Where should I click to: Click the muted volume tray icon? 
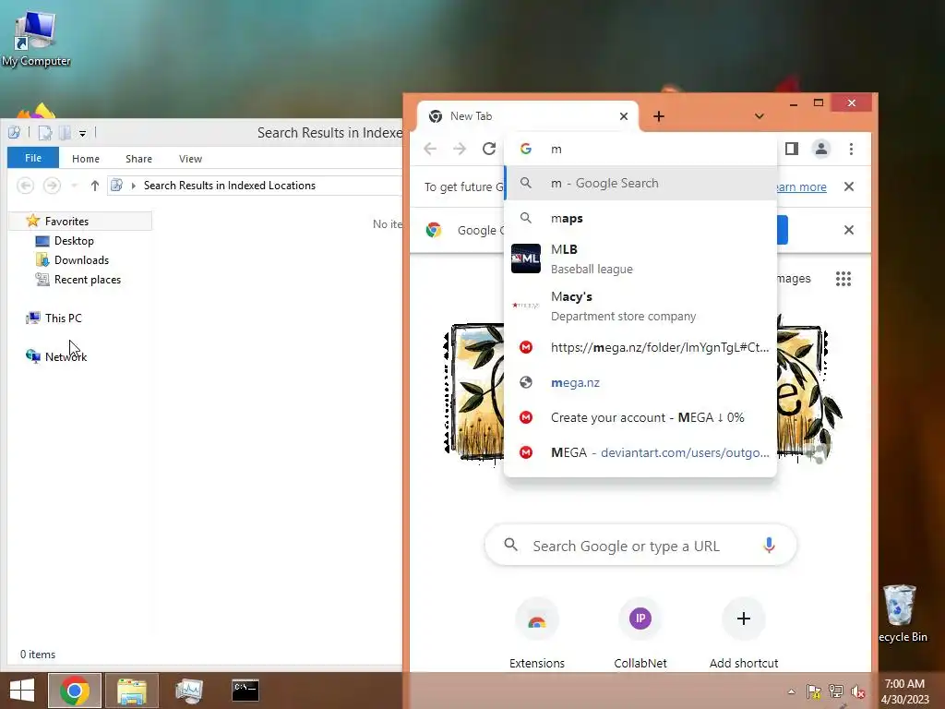[x=858, y=691]
